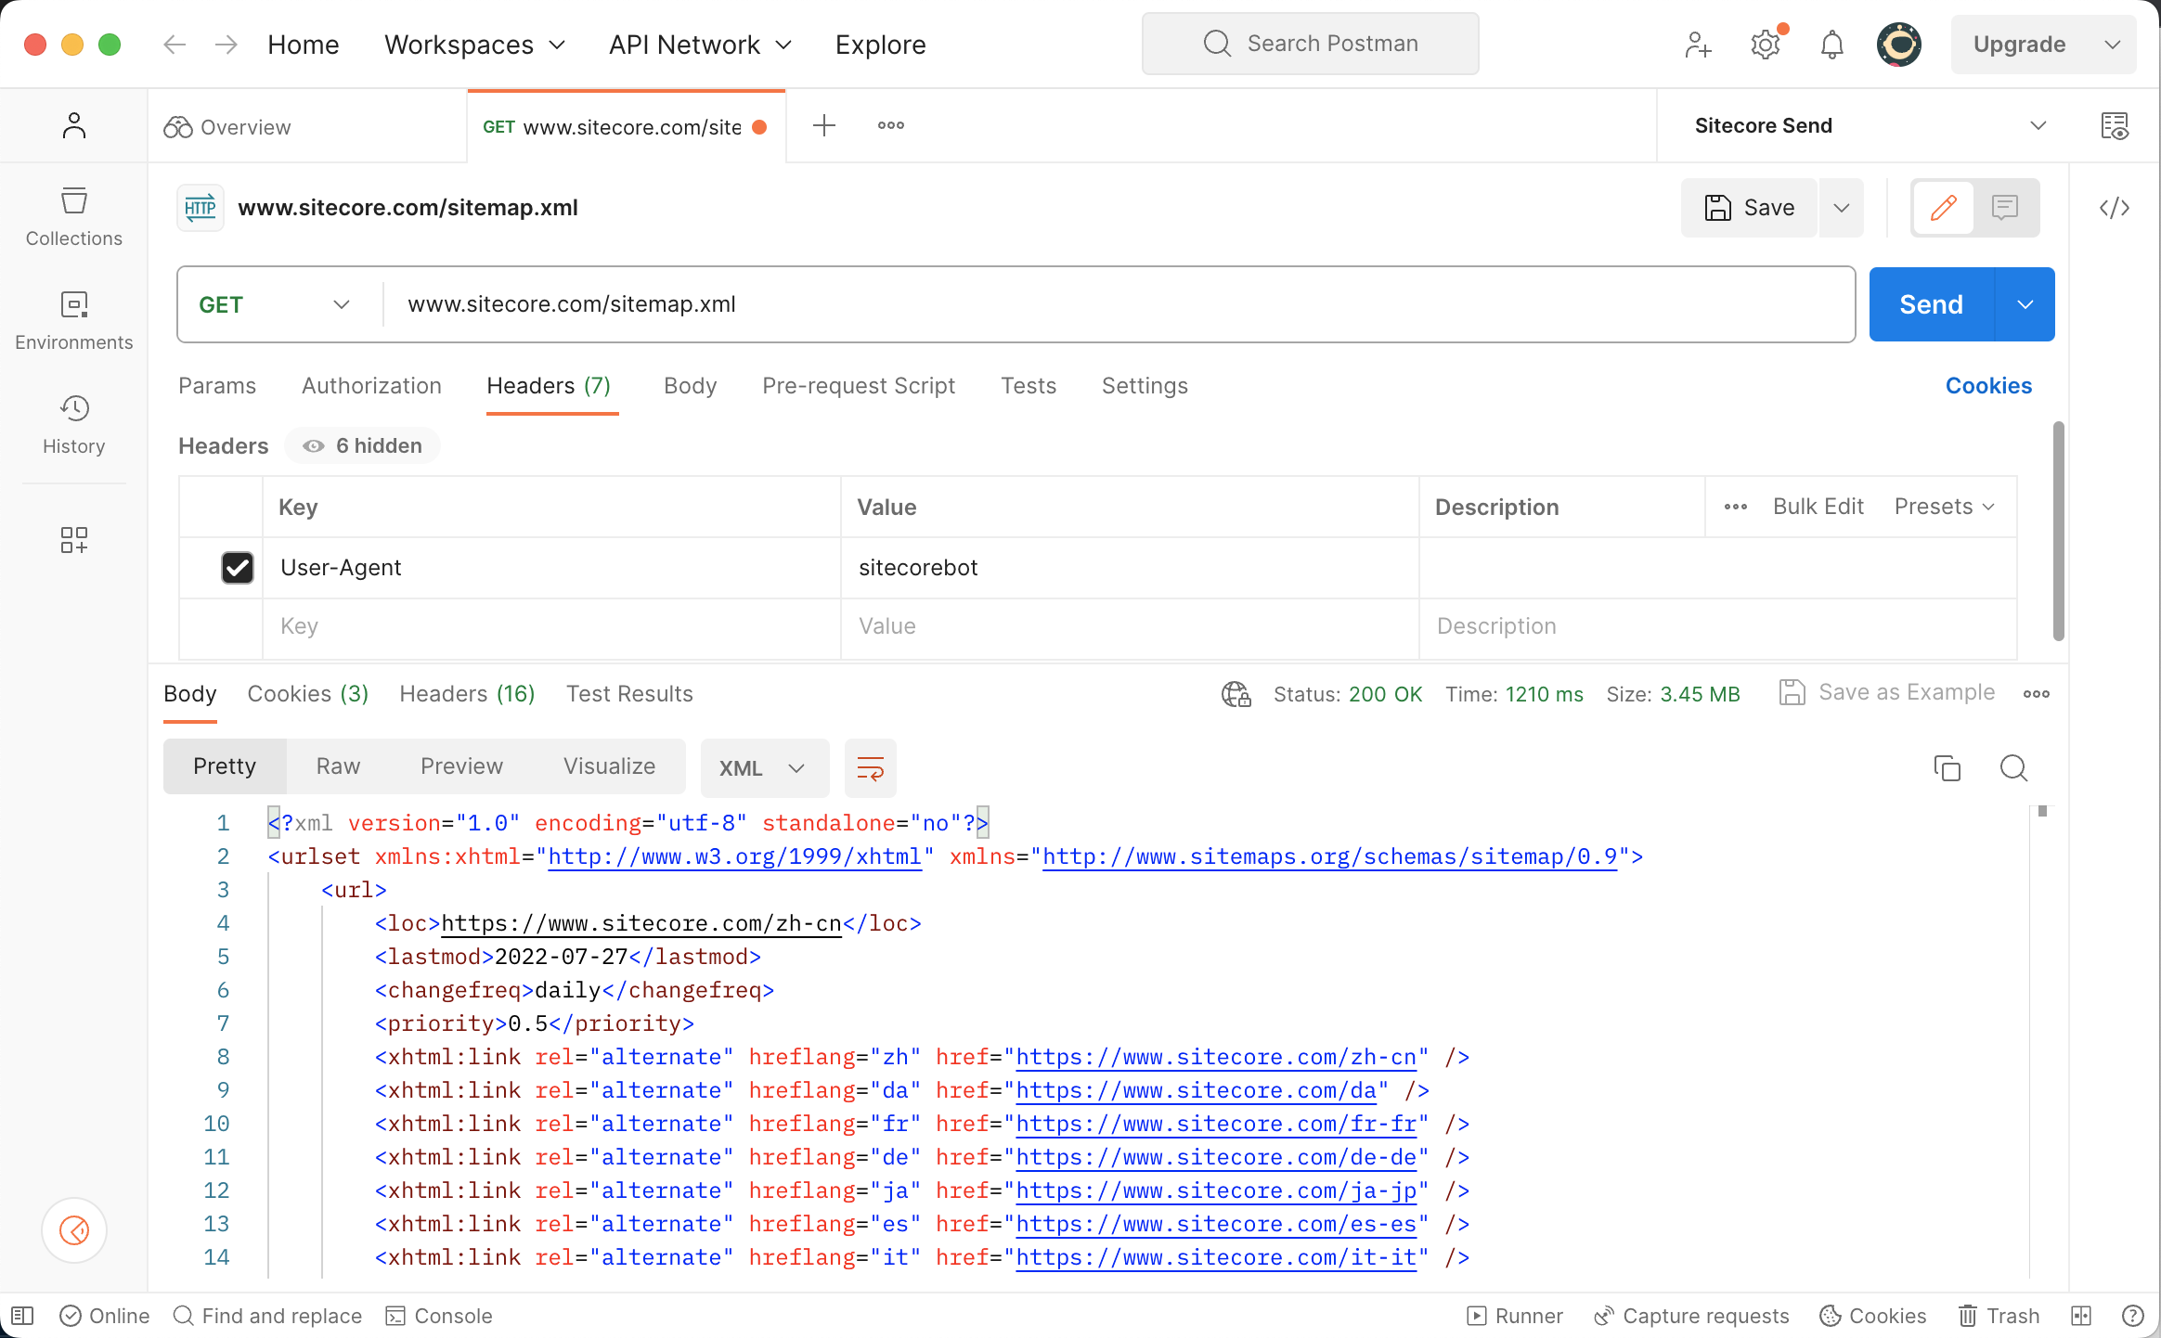Image resolution: width=2161 pixels, height=1338 pixels.
Task: Open the code snippet panel icon
Action: pos(2115,208)
